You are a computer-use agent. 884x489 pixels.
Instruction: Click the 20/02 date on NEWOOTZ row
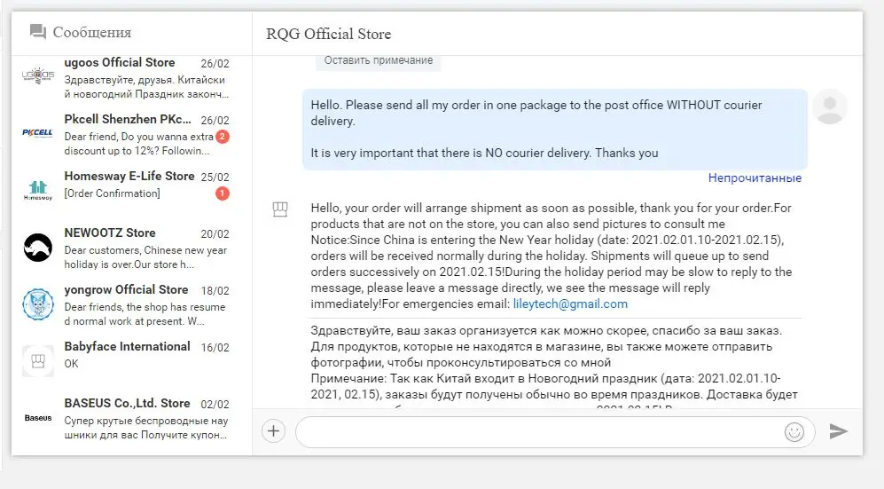pos(215,234)
